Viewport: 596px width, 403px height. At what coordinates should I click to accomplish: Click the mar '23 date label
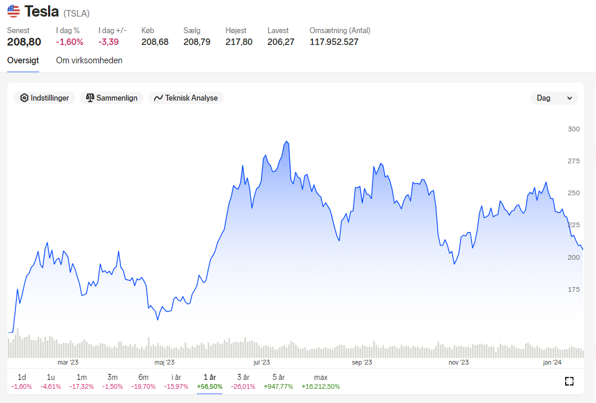68,362
